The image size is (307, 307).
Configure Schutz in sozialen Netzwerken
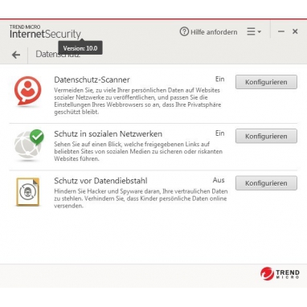266,136
